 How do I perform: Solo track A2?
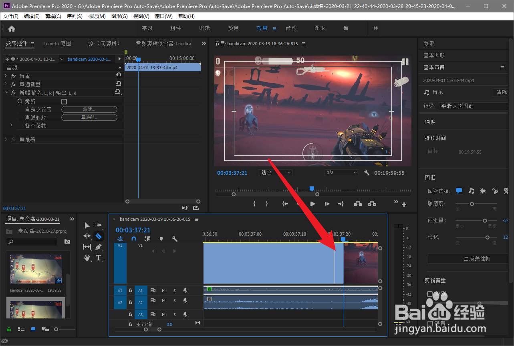tap(174, 301)
